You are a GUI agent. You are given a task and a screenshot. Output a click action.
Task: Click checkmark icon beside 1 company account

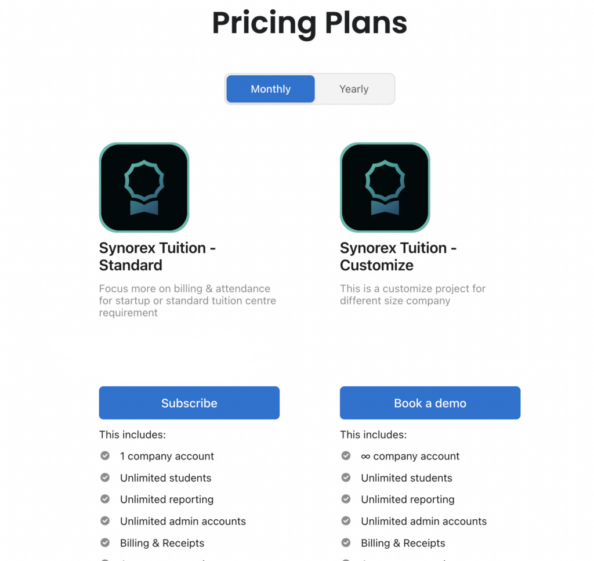105,455
